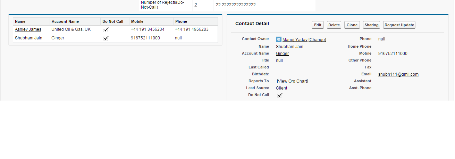Click the contact owner avatar icon
455x159 pixels.
coord(278,39)
